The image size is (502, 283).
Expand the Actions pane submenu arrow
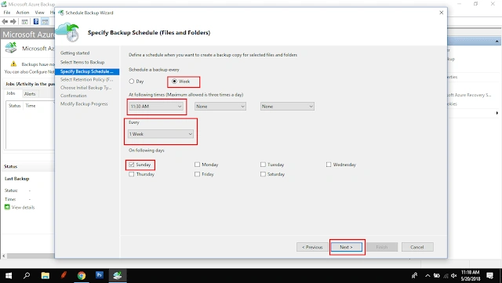tap(497, 113)
